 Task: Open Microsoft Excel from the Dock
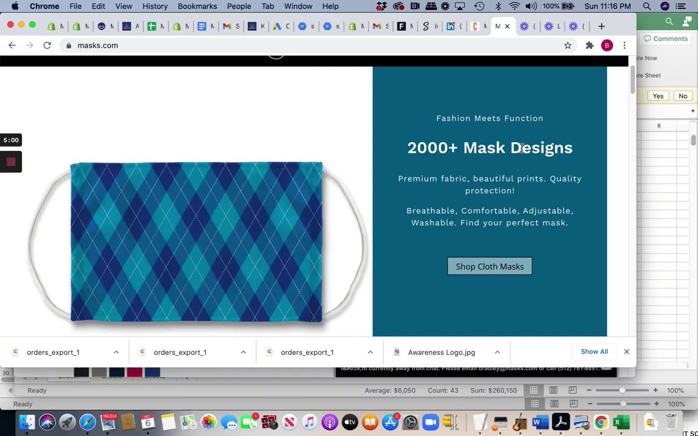click(x=621, y=421)
